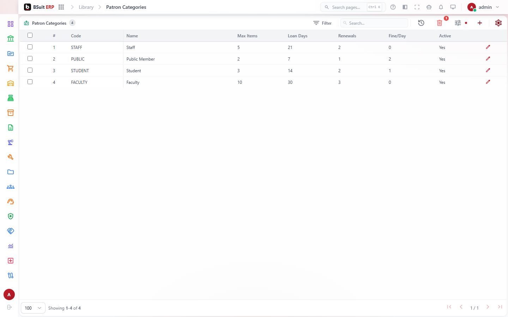Image resolution: width=508 pixels, height=317 pixels.
Task: Add a new patron category
Action: [x=480, y=23]
